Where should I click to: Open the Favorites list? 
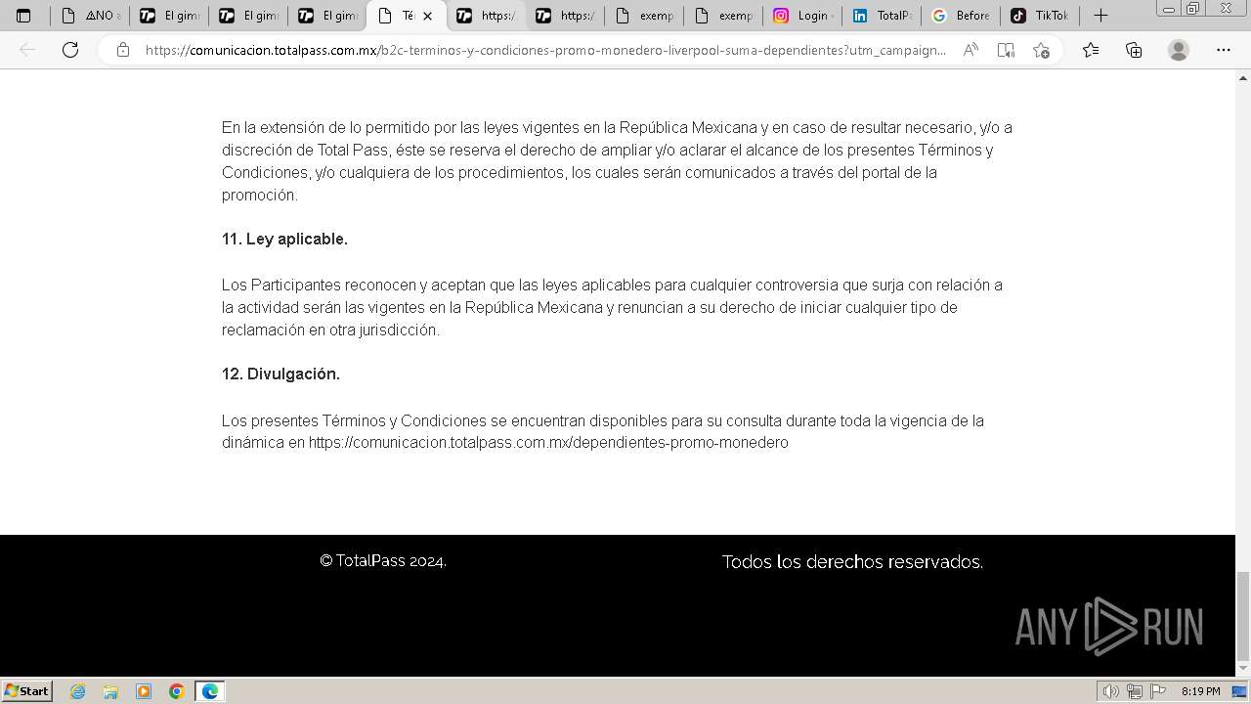click(1091, 50)
